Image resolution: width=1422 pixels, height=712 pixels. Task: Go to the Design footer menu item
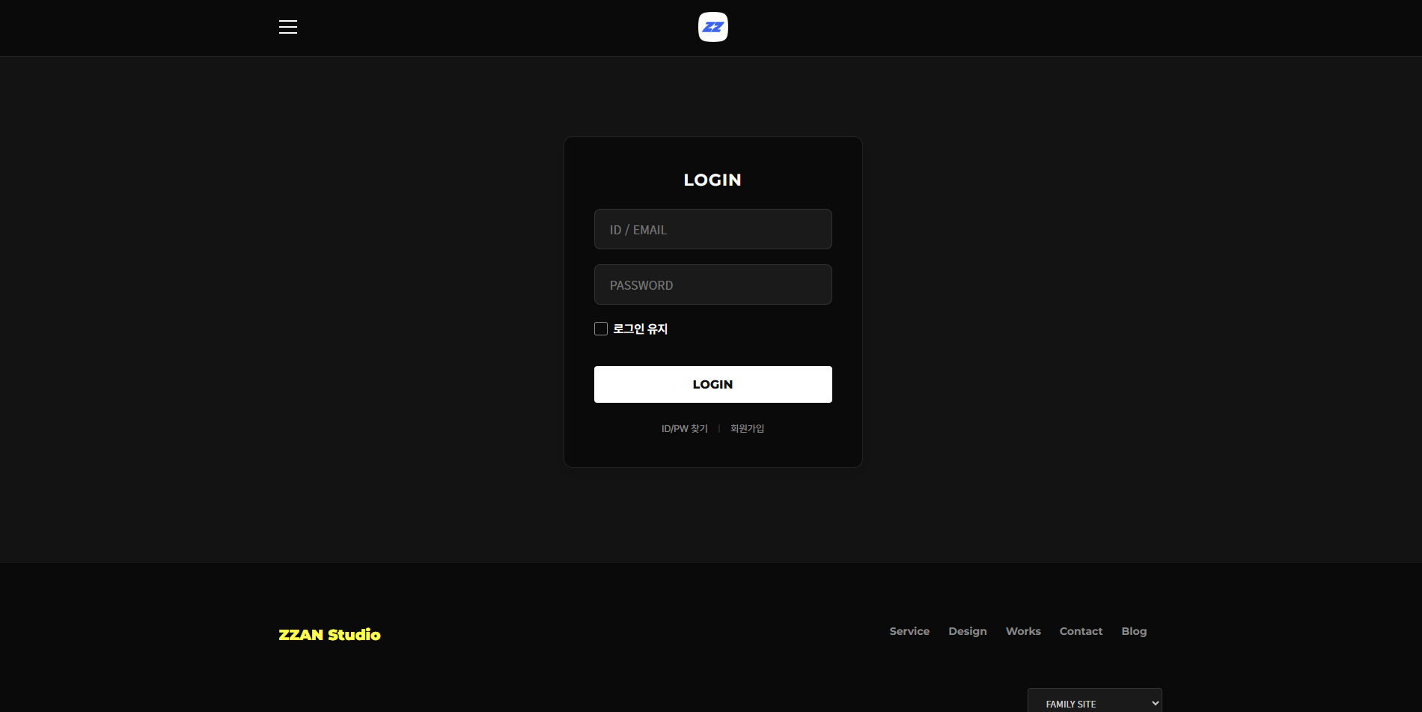(967, 631)
